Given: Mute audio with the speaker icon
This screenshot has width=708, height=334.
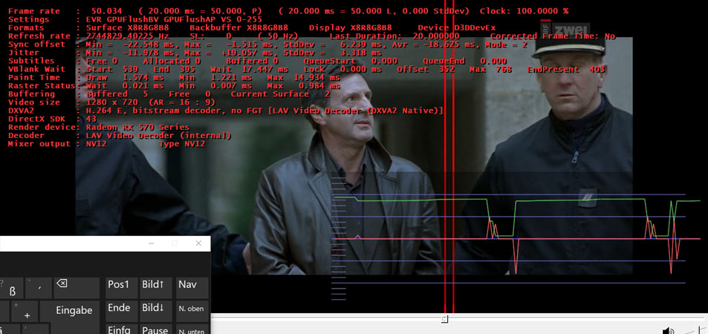Looking at the screenshot, I should click(669, 331).
